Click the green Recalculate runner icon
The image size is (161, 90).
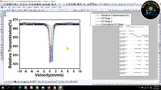click(x=55, y=4)
